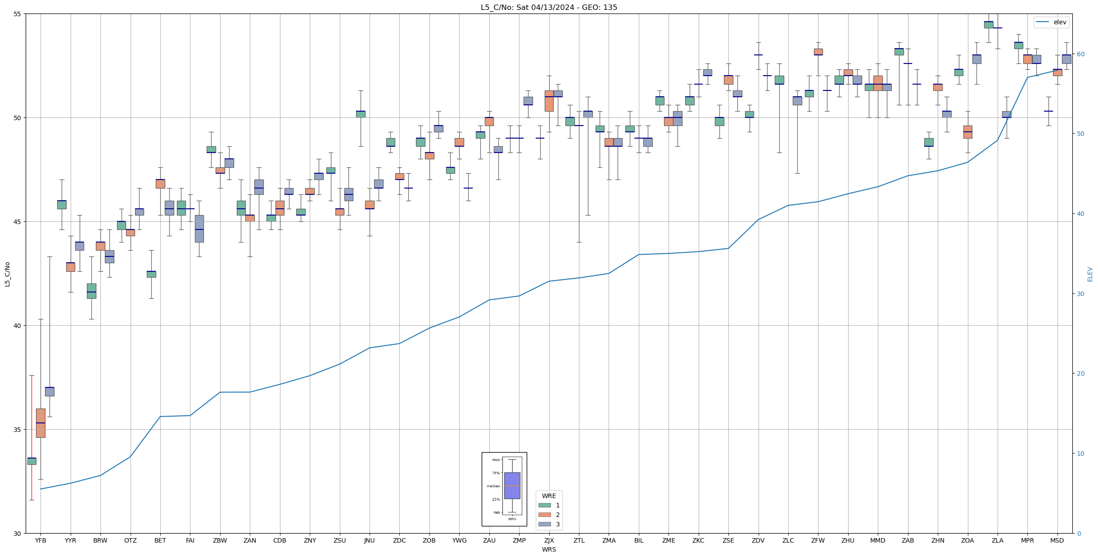Image resolution: width=1098 pixels, height=557 pixels.
Task: Click the green WRE 1 box above JNU
Action: (361, 114)
